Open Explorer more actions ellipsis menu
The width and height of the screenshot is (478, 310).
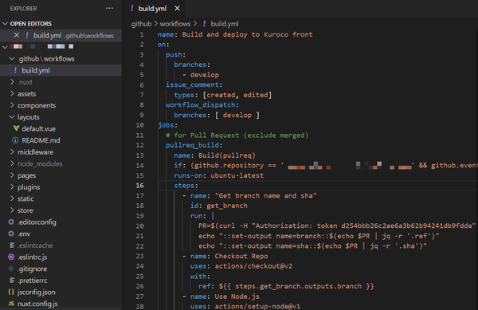click(109, 8)
